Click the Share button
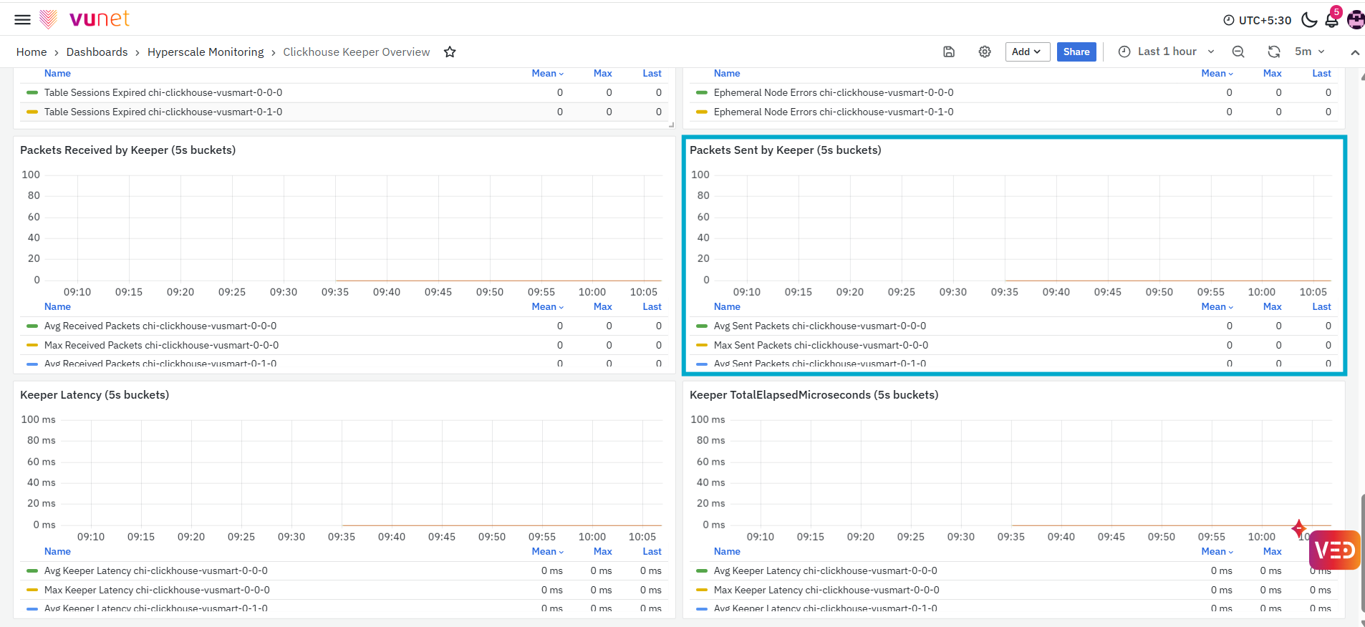The image size is (1365, 627). pos(1076,52)
